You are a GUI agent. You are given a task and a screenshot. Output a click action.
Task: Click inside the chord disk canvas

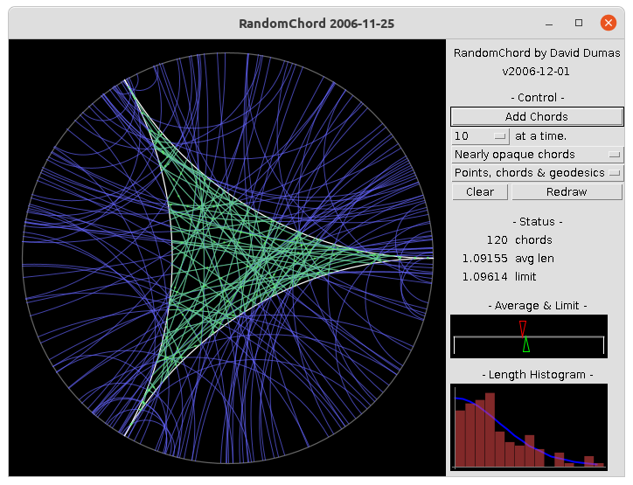[227, 258]
